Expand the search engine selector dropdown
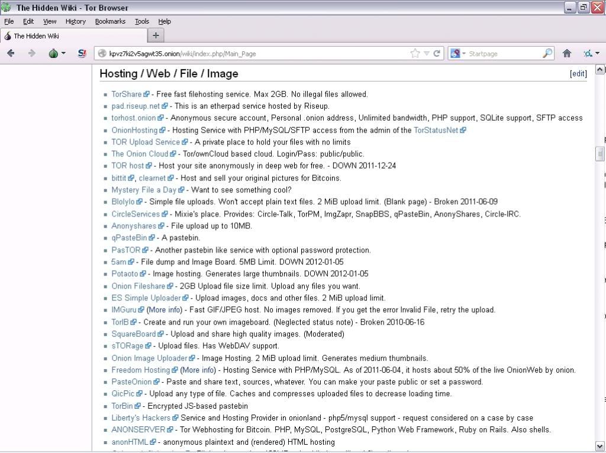The width and height of the screenshot is (606, 453). coord(464,53)
